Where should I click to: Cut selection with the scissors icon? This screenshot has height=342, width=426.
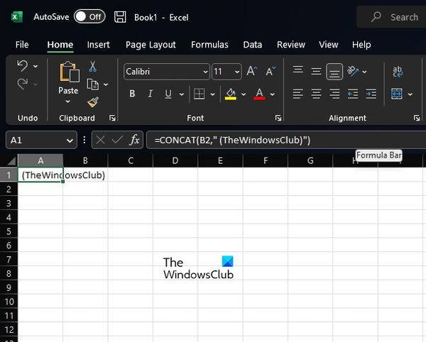(x=92, y=67)
